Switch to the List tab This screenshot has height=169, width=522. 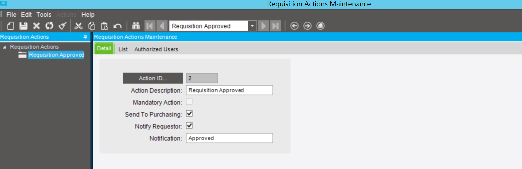123,49
